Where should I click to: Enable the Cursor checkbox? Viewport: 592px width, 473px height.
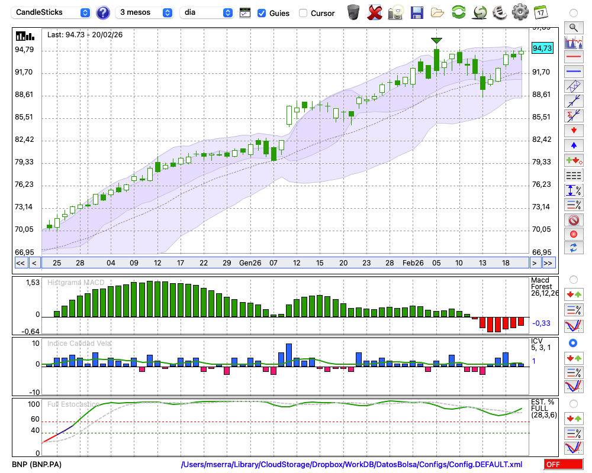(303, 13)
